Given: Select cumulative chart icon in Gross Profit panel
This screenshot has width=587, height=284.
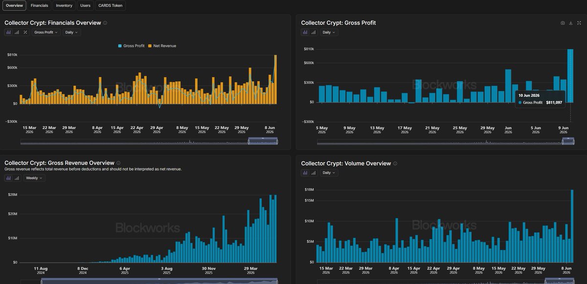Looking at the screenshot, I should click(x=313, y=32).
